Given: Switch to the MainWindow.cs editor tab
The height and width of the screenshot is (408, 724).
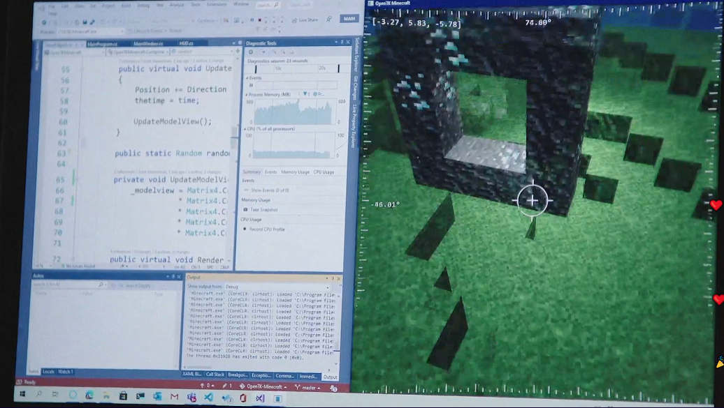Looking at the screenshot, I should click(x=147, y=43).
